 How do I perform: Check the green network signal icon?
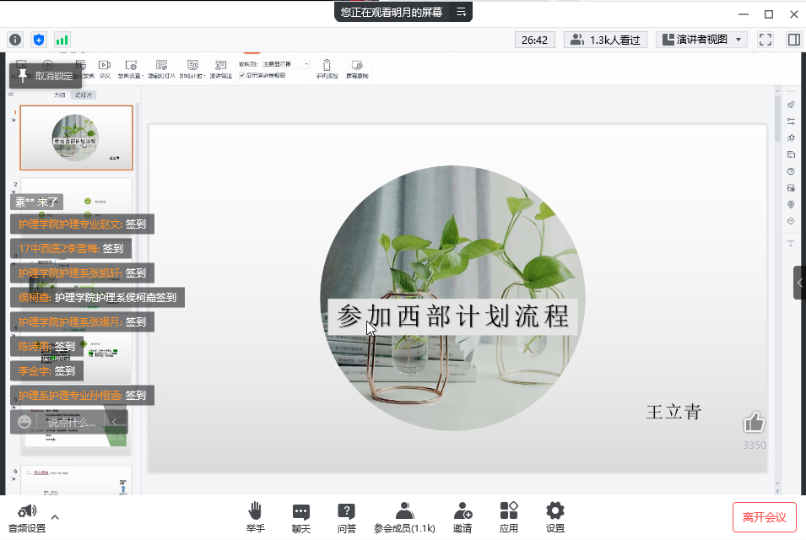point(62,40)
